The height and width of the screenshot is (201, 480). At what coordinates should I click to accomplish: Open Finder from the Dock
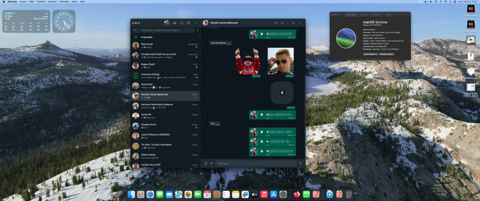click(x=132, y=194)
